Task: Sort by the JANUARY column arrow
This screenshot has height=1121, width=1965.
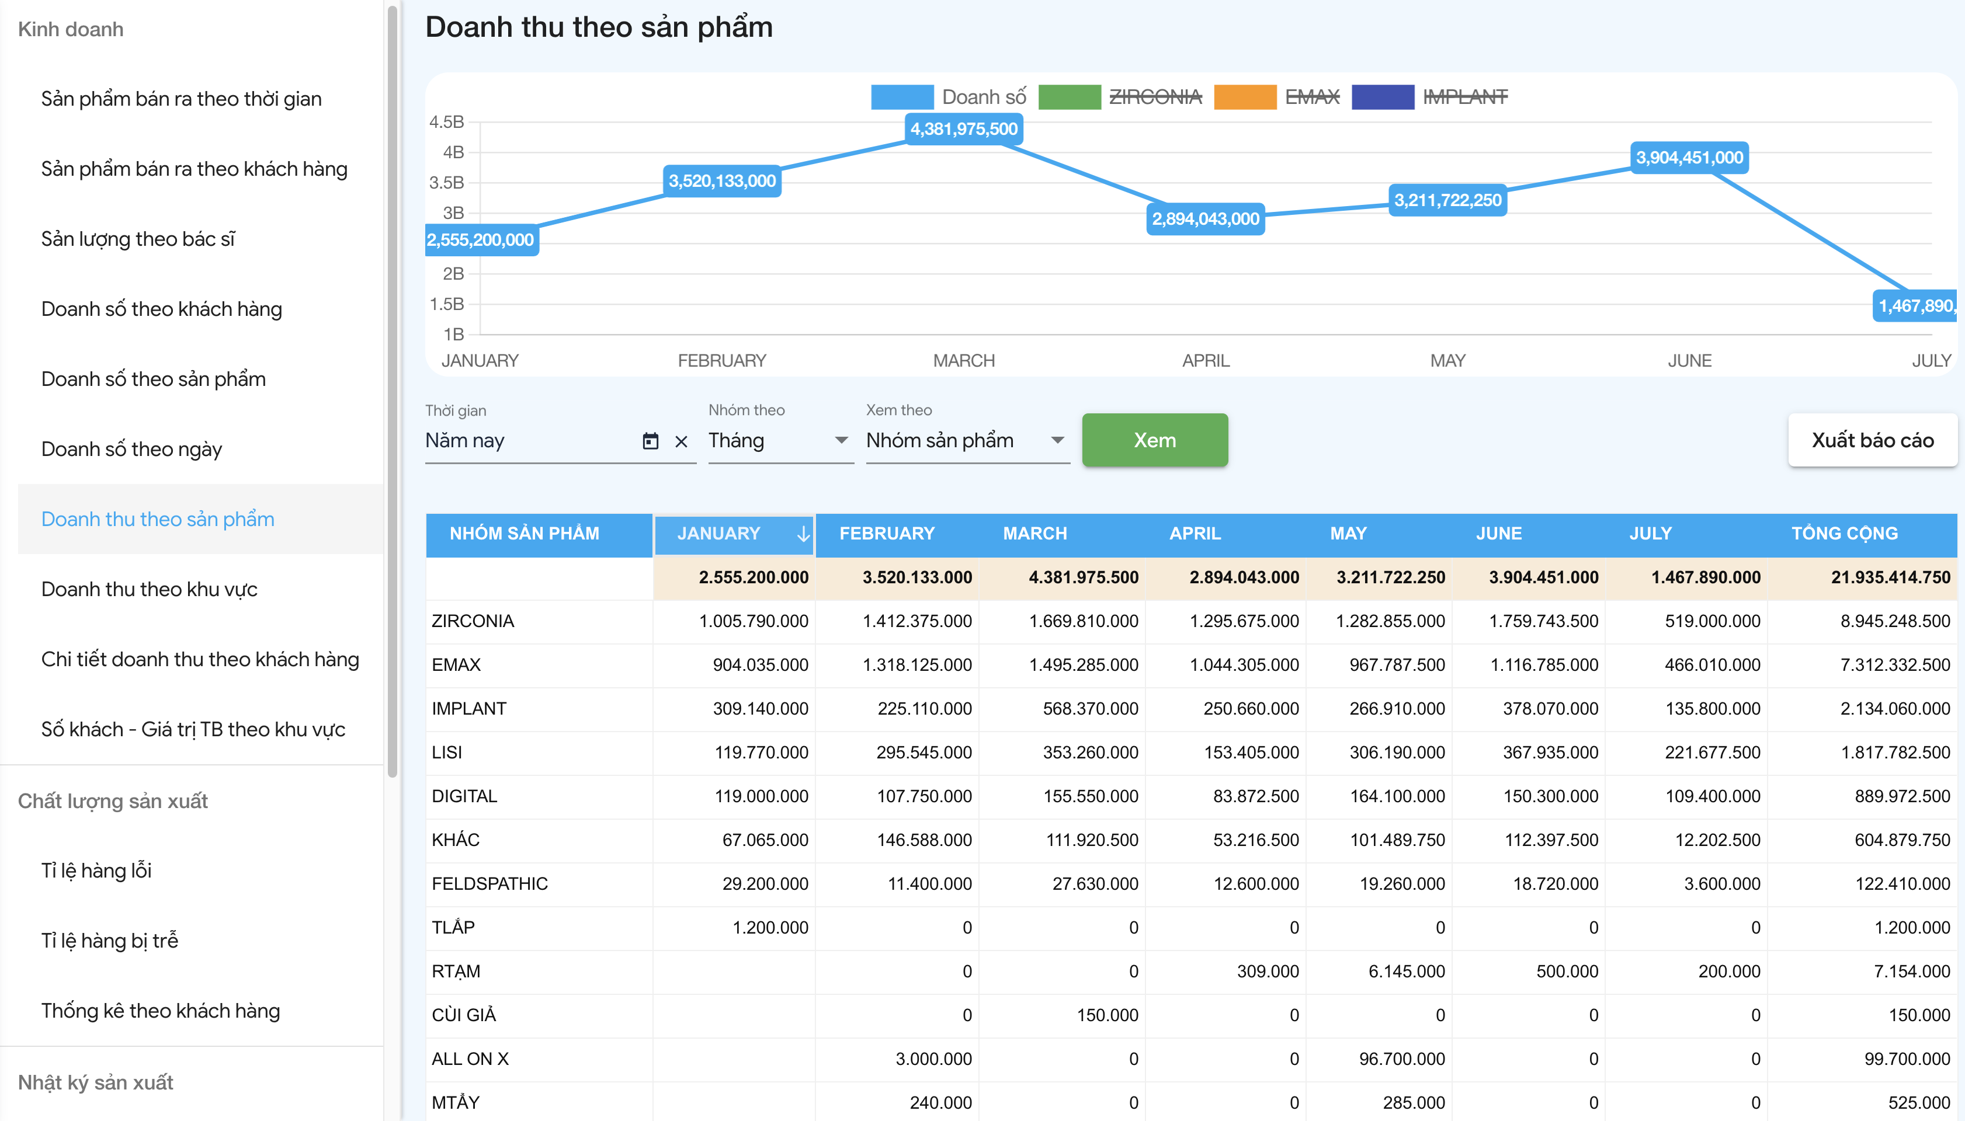Action: (803, 534)
